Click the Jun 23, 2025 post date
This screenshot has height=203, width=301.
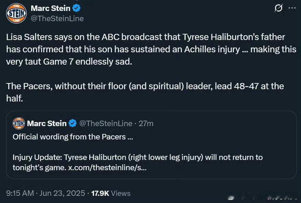pos(62,193)
